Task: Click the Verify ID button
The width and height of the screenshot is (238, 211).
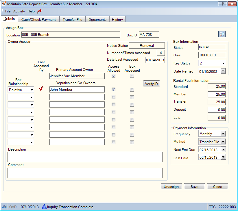Action: tap(151, 84)
